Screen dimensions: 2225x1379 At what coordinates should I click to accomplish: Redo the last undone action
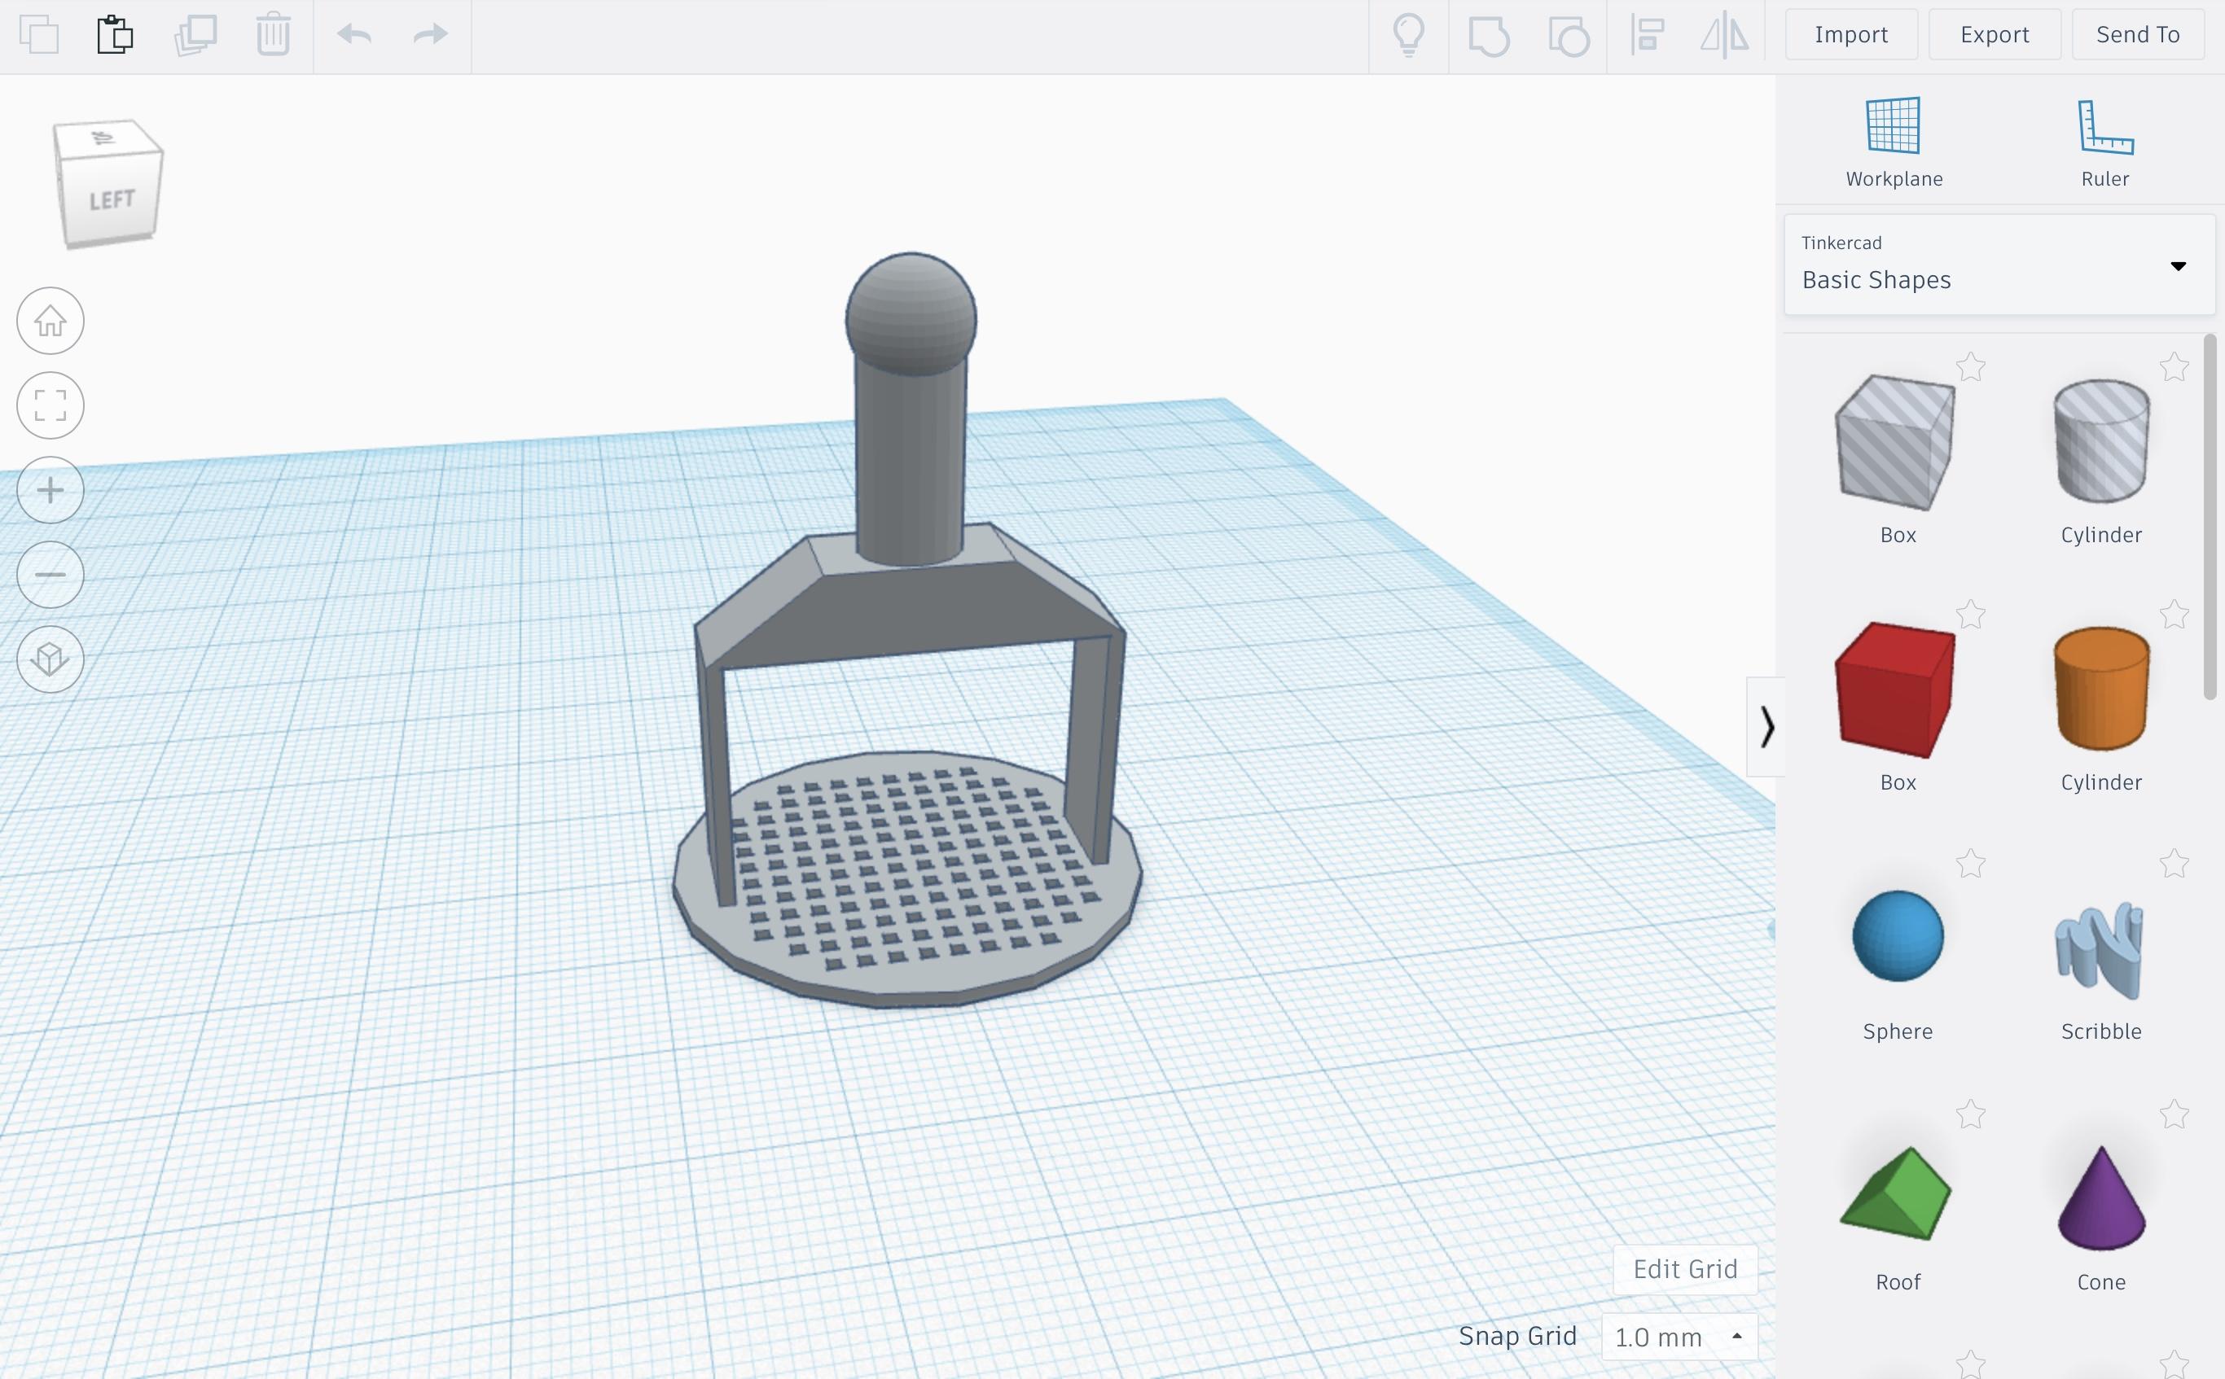[430, 35]
